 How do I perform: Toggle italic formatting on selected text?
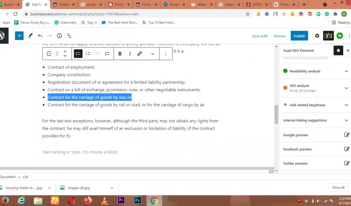130,54
